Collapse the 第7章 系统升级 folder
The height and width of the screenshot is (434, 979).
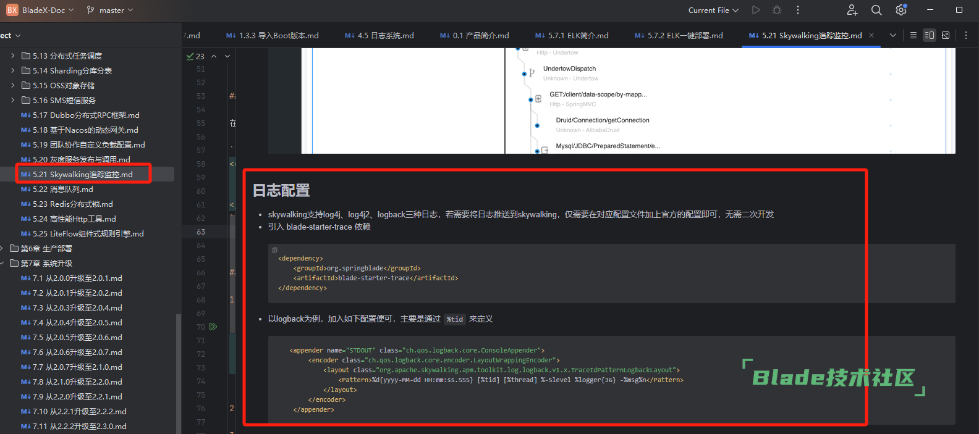coord(2,263)
